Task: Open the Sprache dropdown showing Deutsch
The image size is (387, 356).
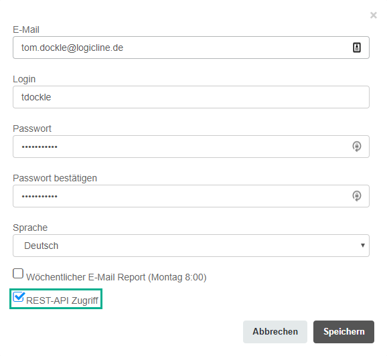Action: click(x=191, y=246)
